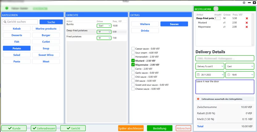Click the red warning icon for delivery address
Screen dimensions: 257x132
198,99
